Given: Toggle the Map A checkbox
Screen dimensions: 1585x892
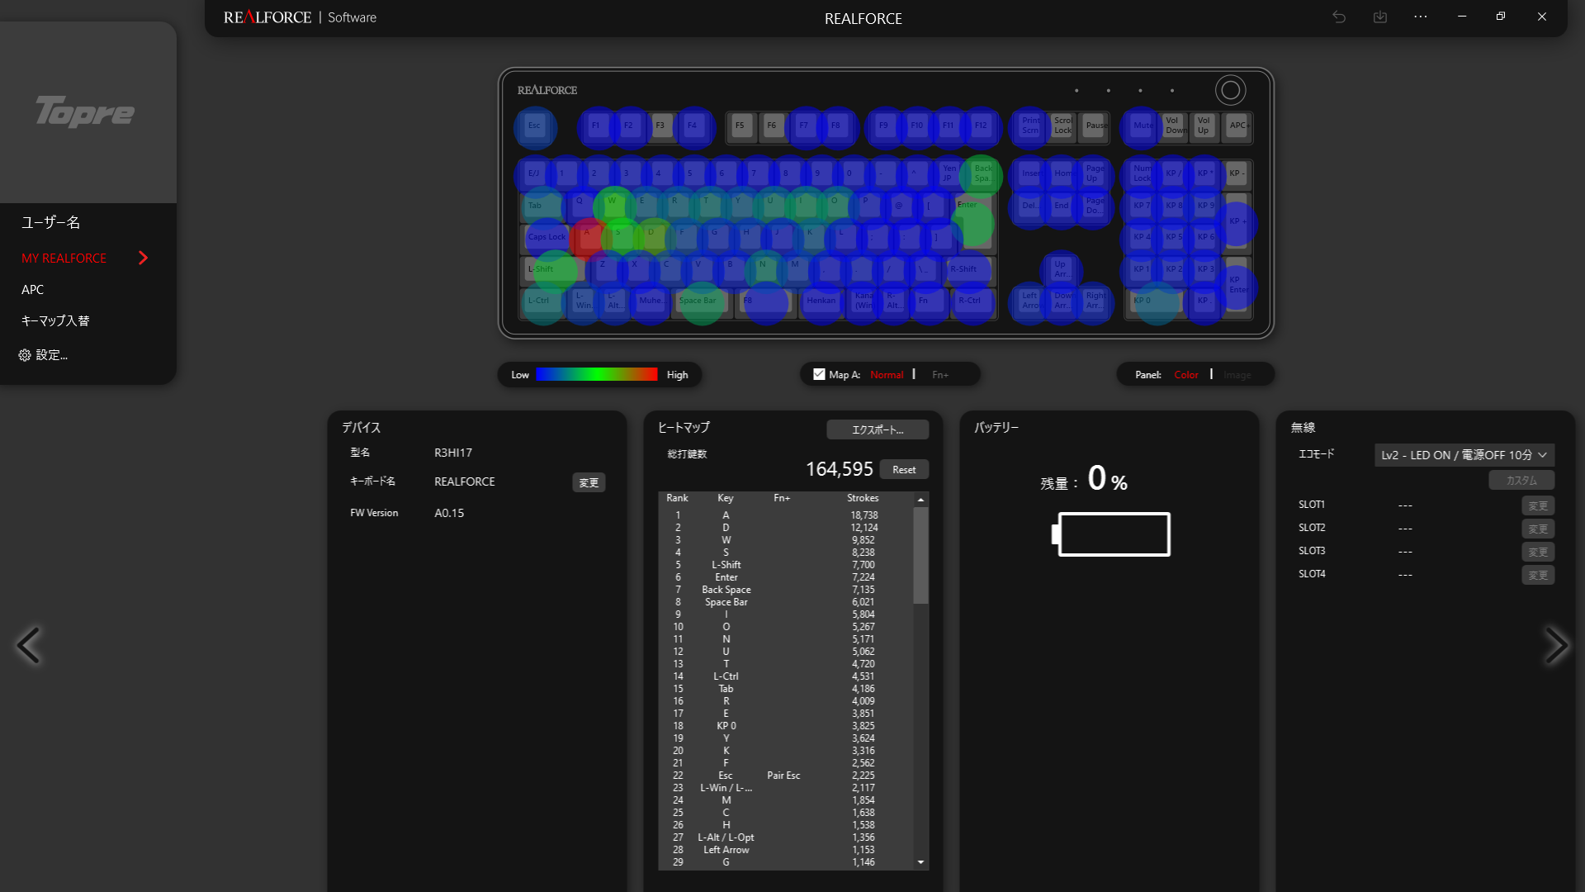Looking at the screenshot, I should pos(819,374).
